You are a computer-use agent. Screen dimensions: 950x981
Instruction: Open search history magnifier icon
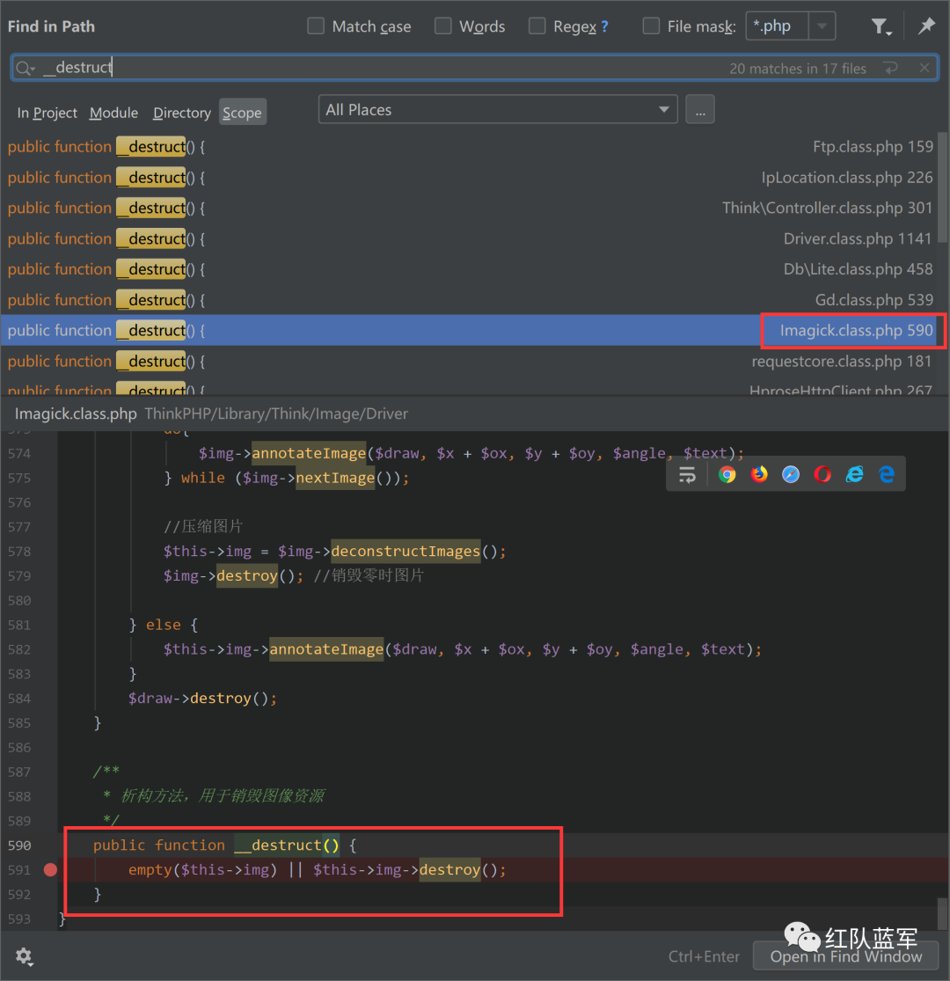pos(25,68)
